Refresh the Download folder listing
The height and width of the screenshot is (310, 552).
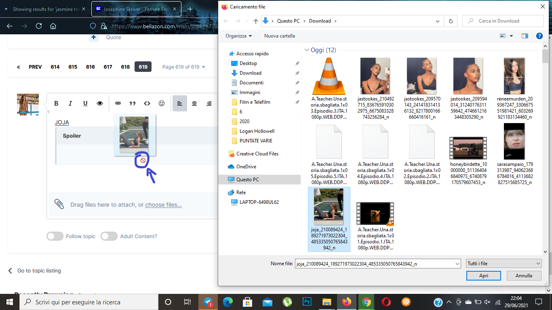(451, 21)
